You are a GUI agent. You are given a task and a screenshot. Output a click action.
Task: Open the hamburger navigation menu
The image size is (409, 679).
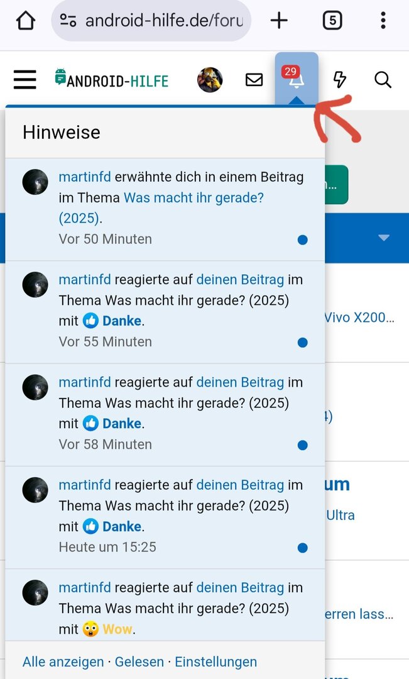click(25, 80)
